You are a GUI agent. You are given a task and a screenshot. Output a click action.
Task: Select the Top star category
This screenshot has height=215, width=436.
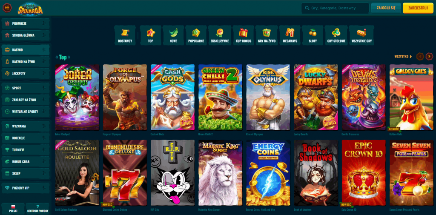coord(150,35)
